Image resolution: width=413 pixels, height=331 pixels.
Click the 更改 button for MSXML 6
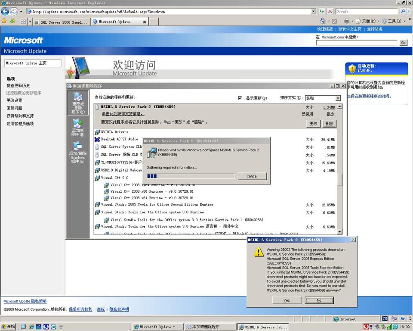314,123
